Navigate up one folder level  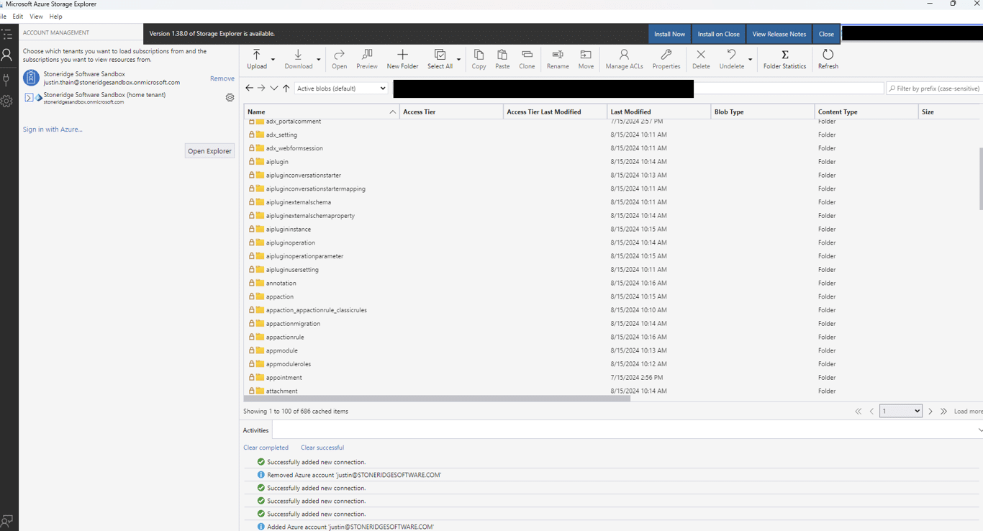(x=286, y=88)
